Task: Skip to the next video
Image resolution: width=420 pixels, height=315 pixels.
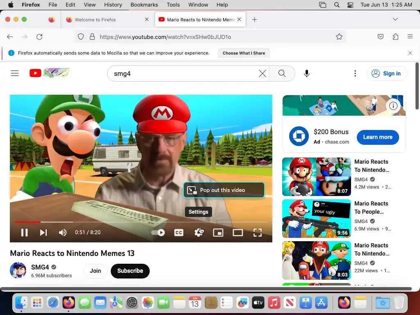Action: pyautogui.click(x=43, y=233)
